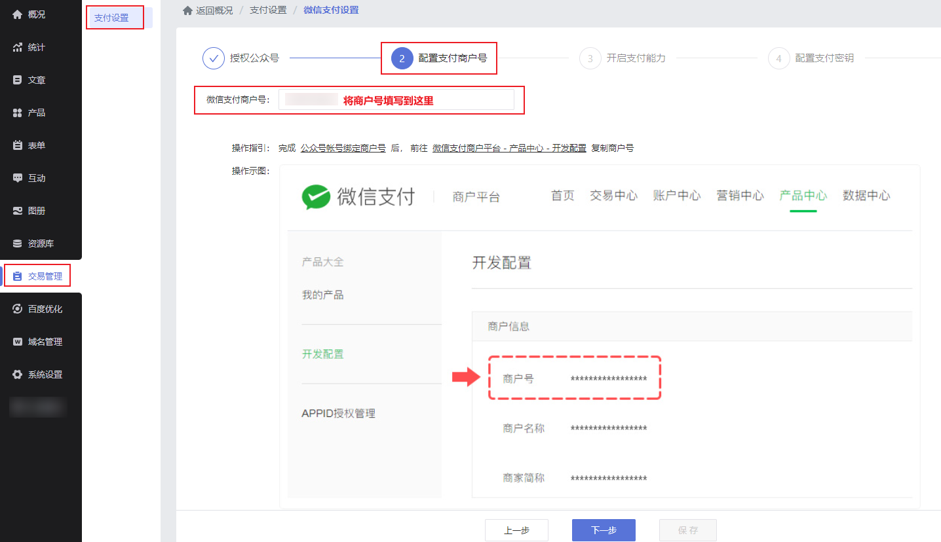Click the 操作指引 label

[x=251, y=148]
